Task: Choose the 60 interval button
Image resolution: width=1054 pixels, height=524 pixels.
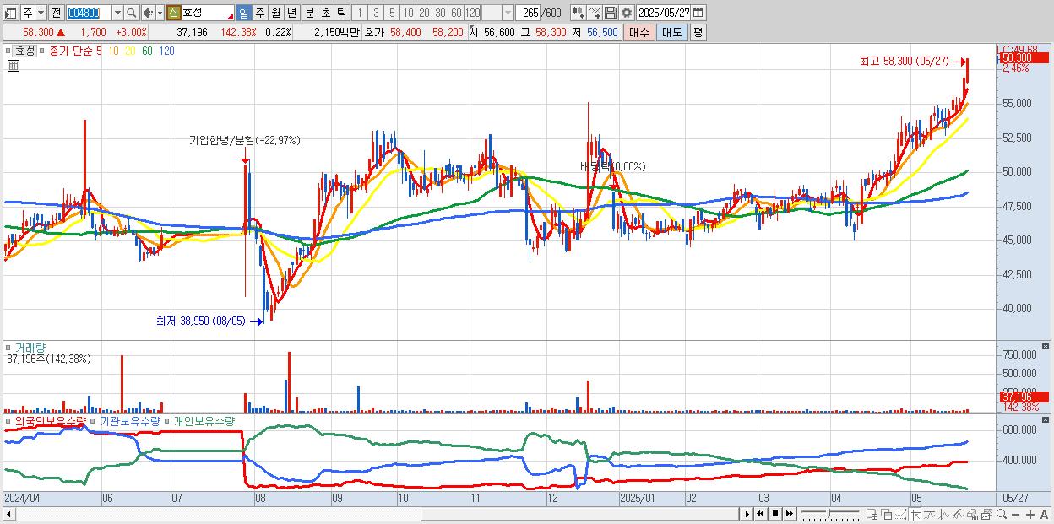Action: [x=456, y=13]
